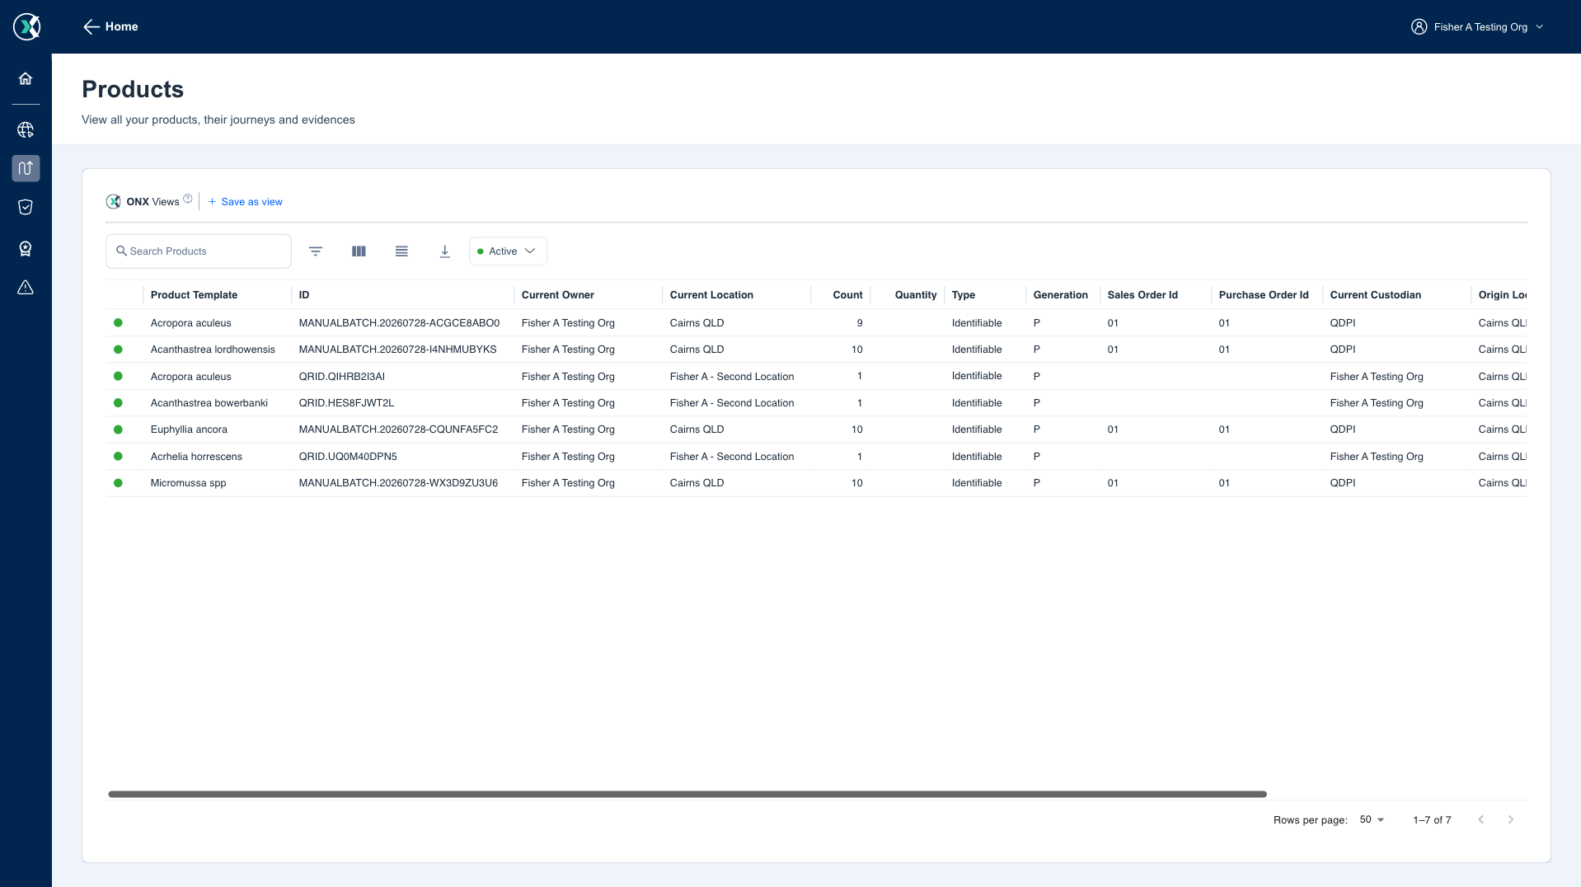This screenshot has width=1581, height=887.
Task: Click ID MANUALBATCH.20260728-ACGCE8ABO0
Action: tap(399, 323)
